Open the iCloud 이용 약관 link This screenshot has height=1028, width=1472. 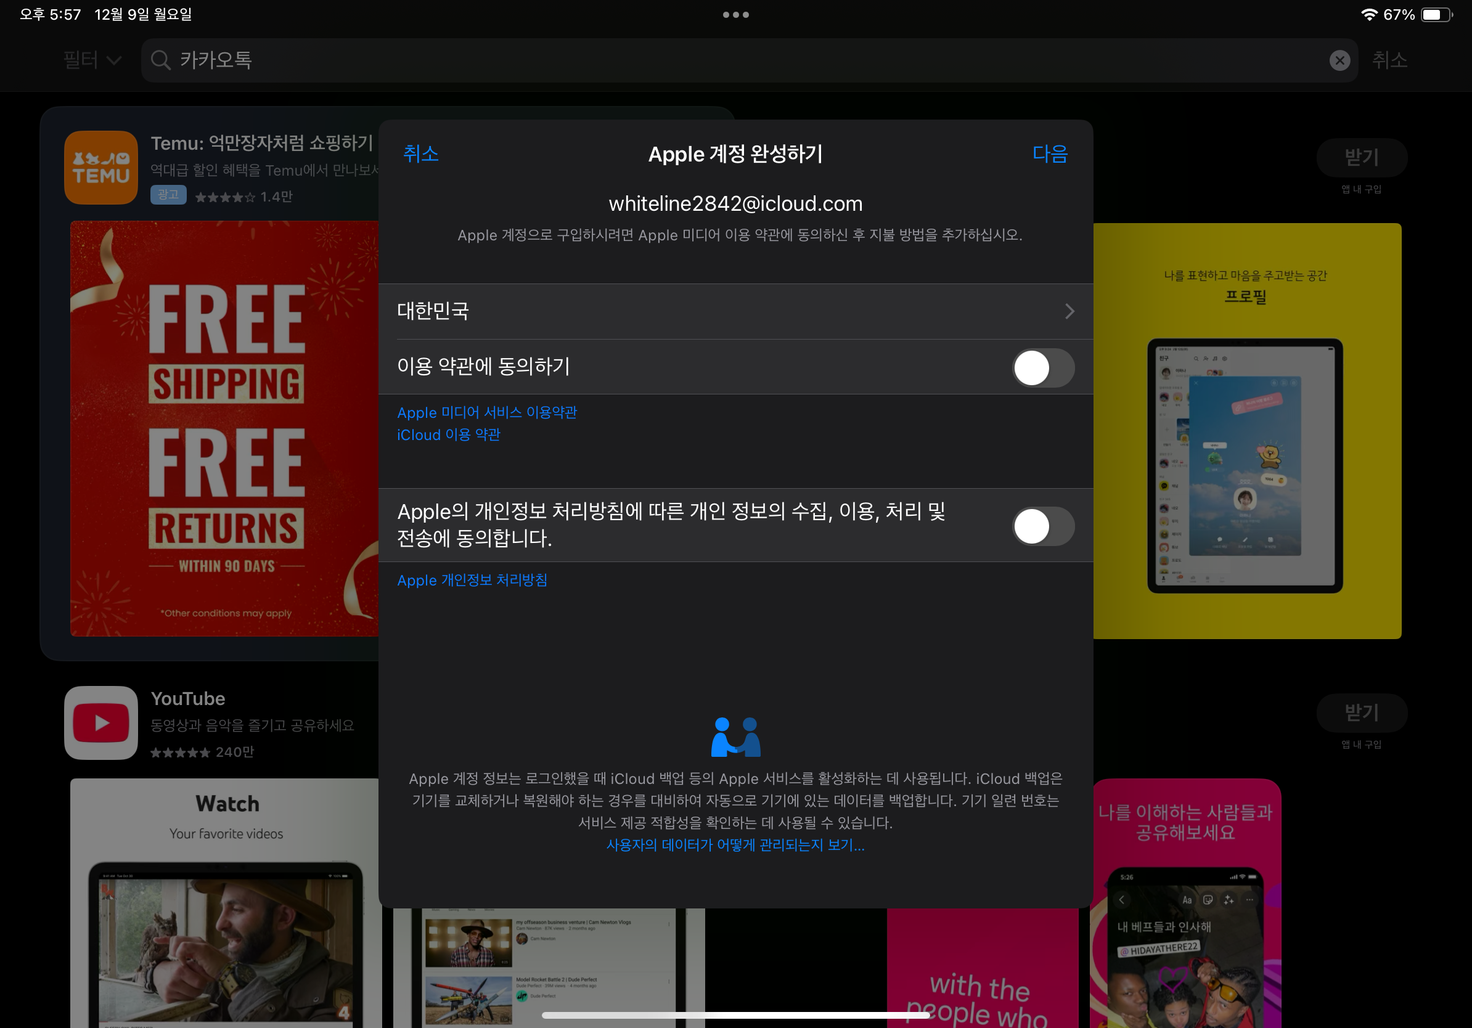coord(448,434)
